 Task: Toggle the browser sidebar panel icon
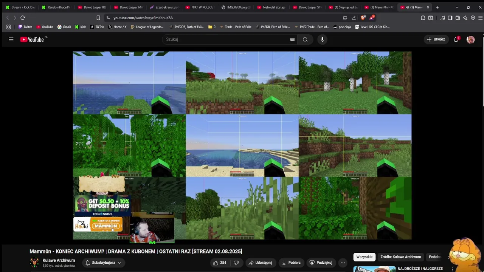(450, 18)
